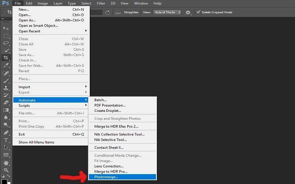295x184 pixels.
Task: Choose Photomerge from Automate submenu
Action: 122,177
